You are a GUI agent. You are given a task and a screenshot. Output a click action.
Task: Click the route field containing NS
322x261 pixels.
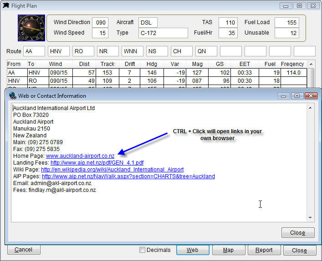coord(157,51)
